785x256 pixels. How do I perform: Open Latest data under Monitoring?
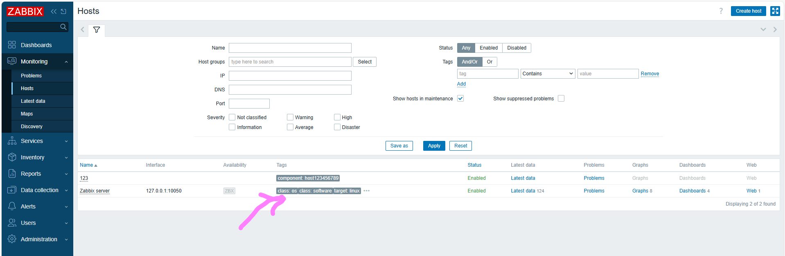point(33,101)
